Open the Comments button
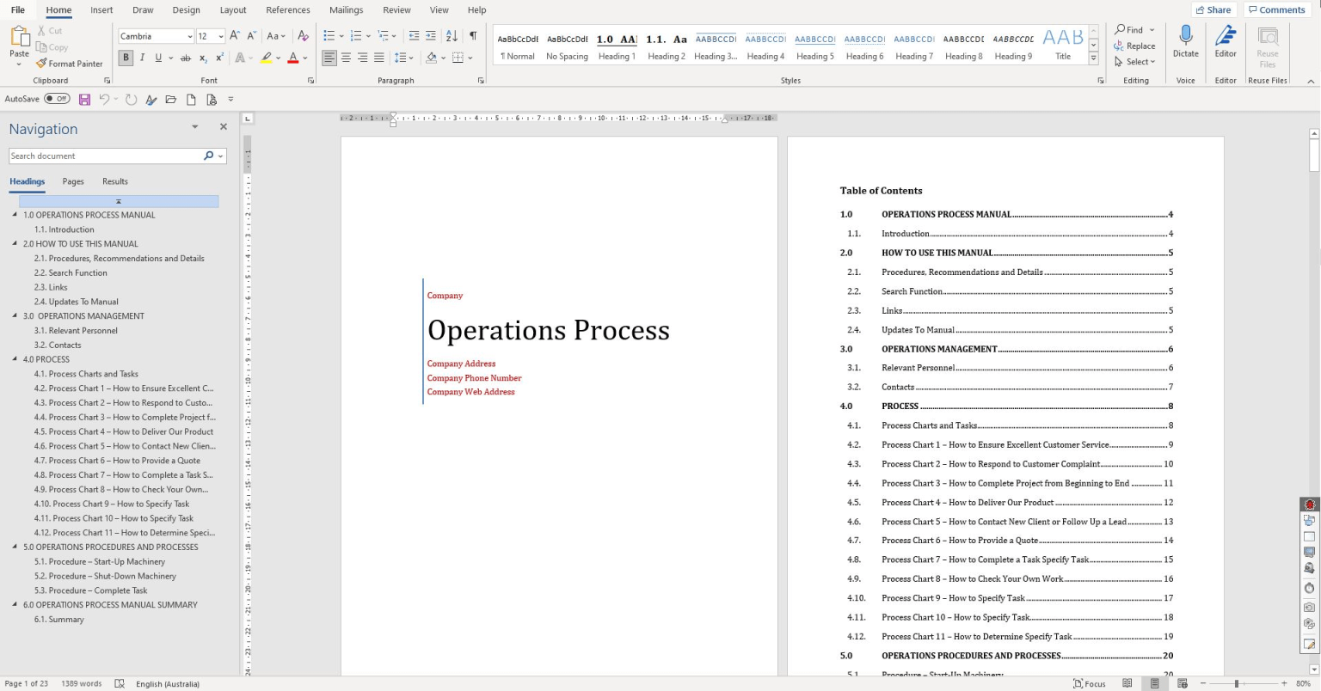Viewport: 1321px width, 691px height. click(x=1276, y=10)
